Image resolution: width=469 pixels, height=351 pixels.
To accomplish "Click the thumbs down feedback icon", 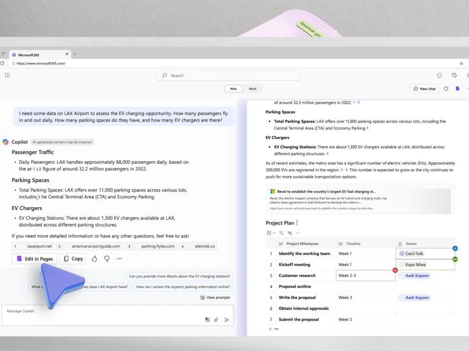I will point(107,259).
